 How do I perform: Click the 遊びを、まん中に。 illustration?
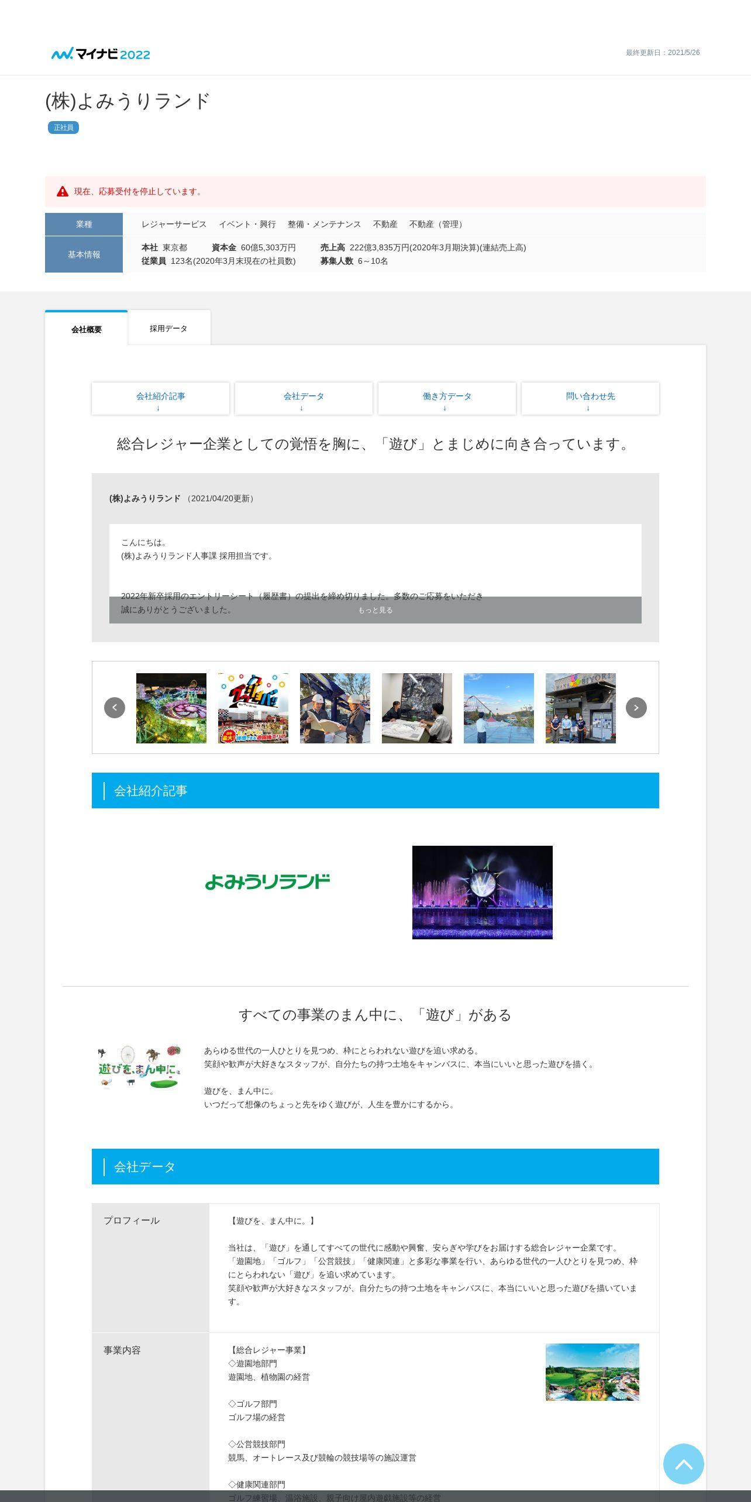click(x=139, y=1068)
